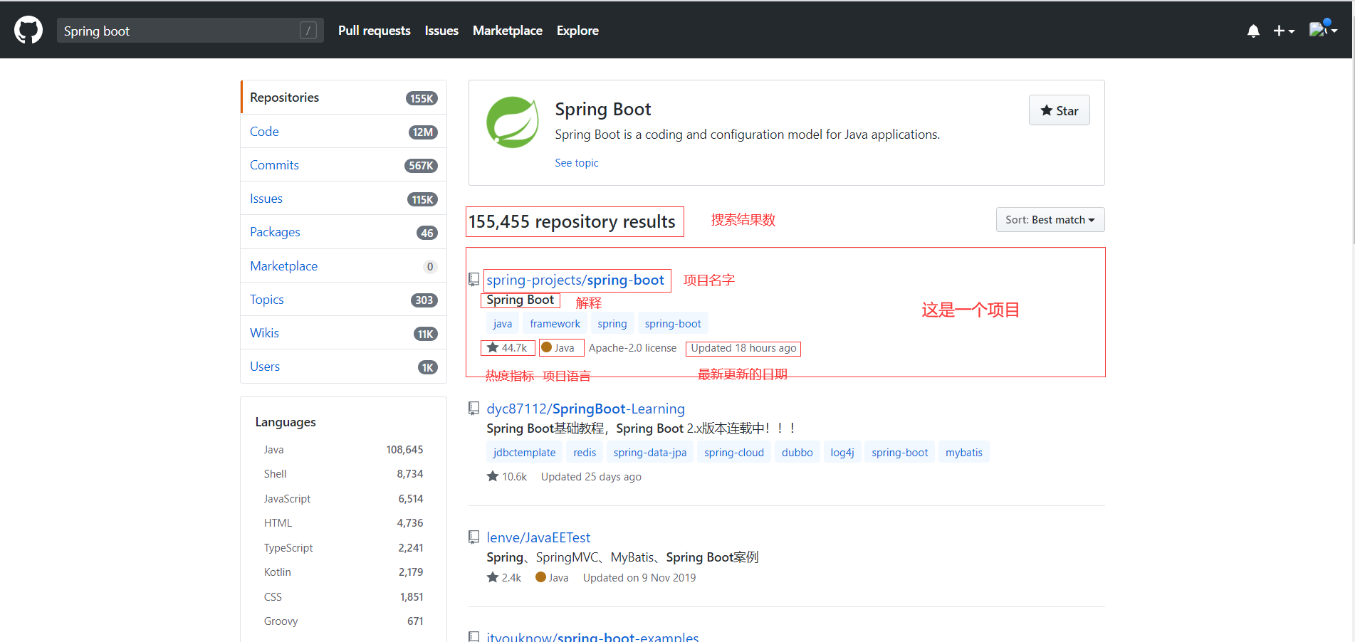This screenshot has width=1355, height=642.
Task: Open the notifications bell
Action: click(1253, 31)
